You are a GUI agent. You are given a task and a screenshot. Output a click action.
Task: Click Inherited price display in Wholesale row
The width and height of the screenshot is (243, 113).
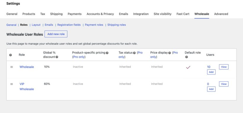click(157, 67)
